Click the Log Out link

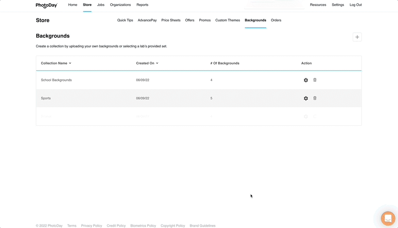pyautogui.click(x=355, y=5)
